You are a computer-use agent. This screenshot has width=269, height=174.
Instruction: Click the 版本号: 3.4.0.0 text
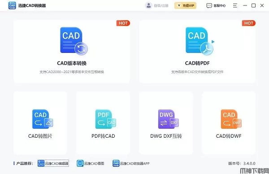click(x=242, y=163)
